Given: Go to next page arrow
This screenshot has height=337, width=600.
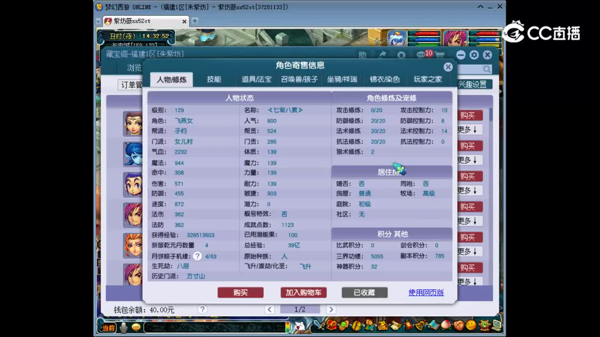Looking at the screenshot, I should click(331, 309).
